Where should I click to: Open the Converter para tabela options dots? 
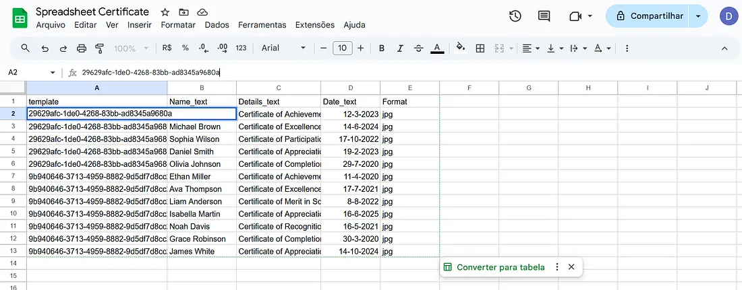557,267
